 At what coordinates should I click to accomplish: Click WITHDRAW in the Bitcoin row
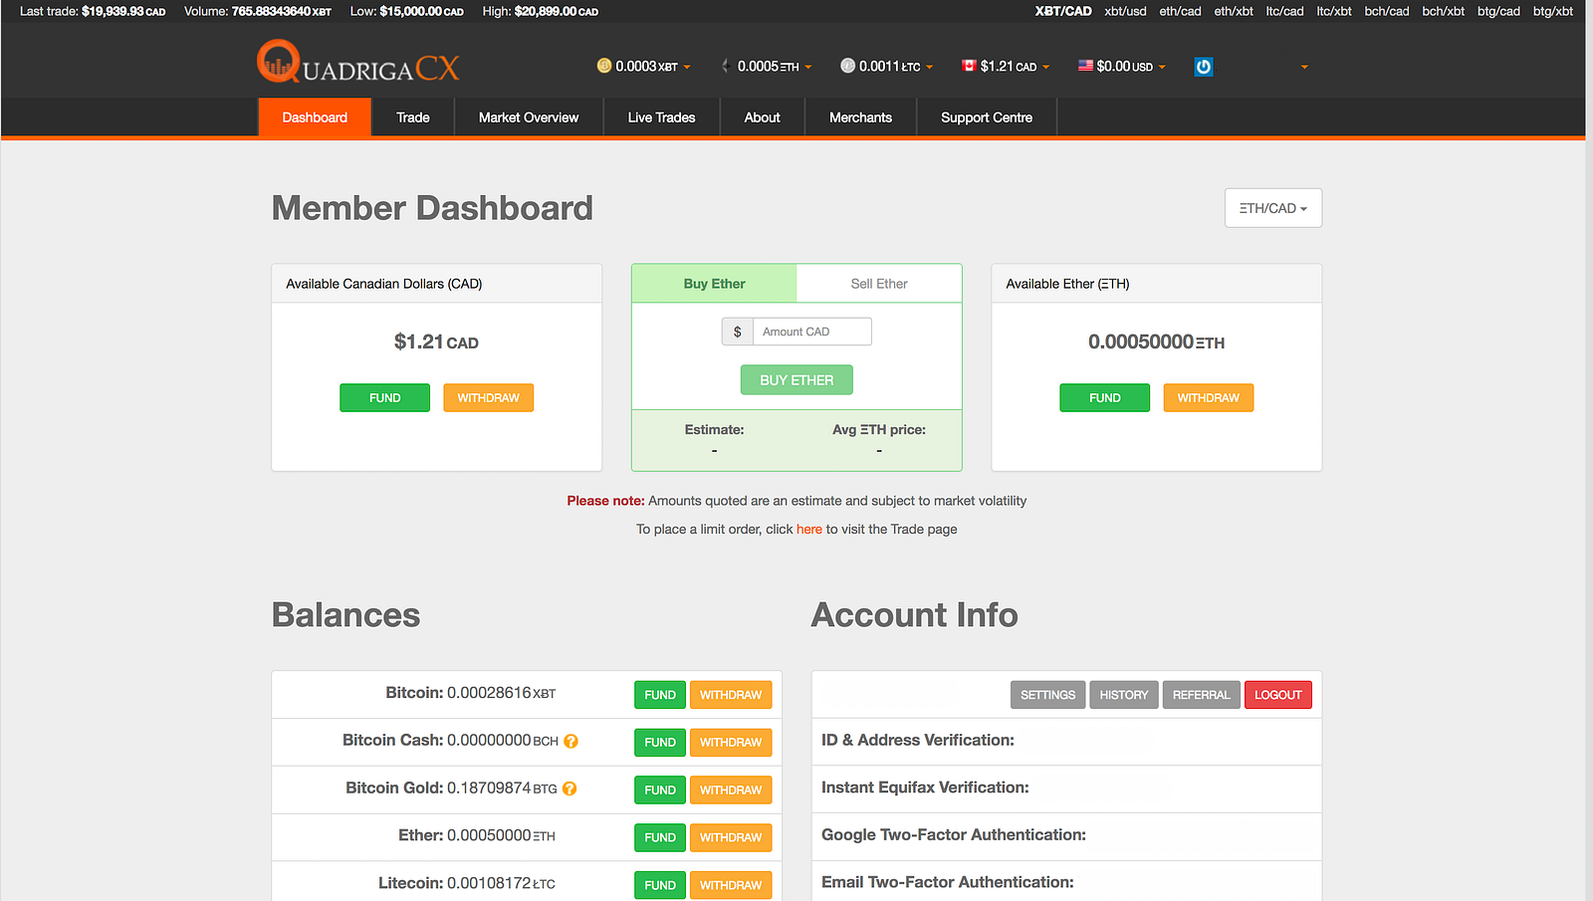tap(731, 695)
